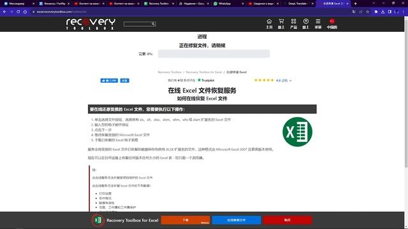Open the browser downloads icon
The height and width of the screenshot is (229, 408).
382,11
